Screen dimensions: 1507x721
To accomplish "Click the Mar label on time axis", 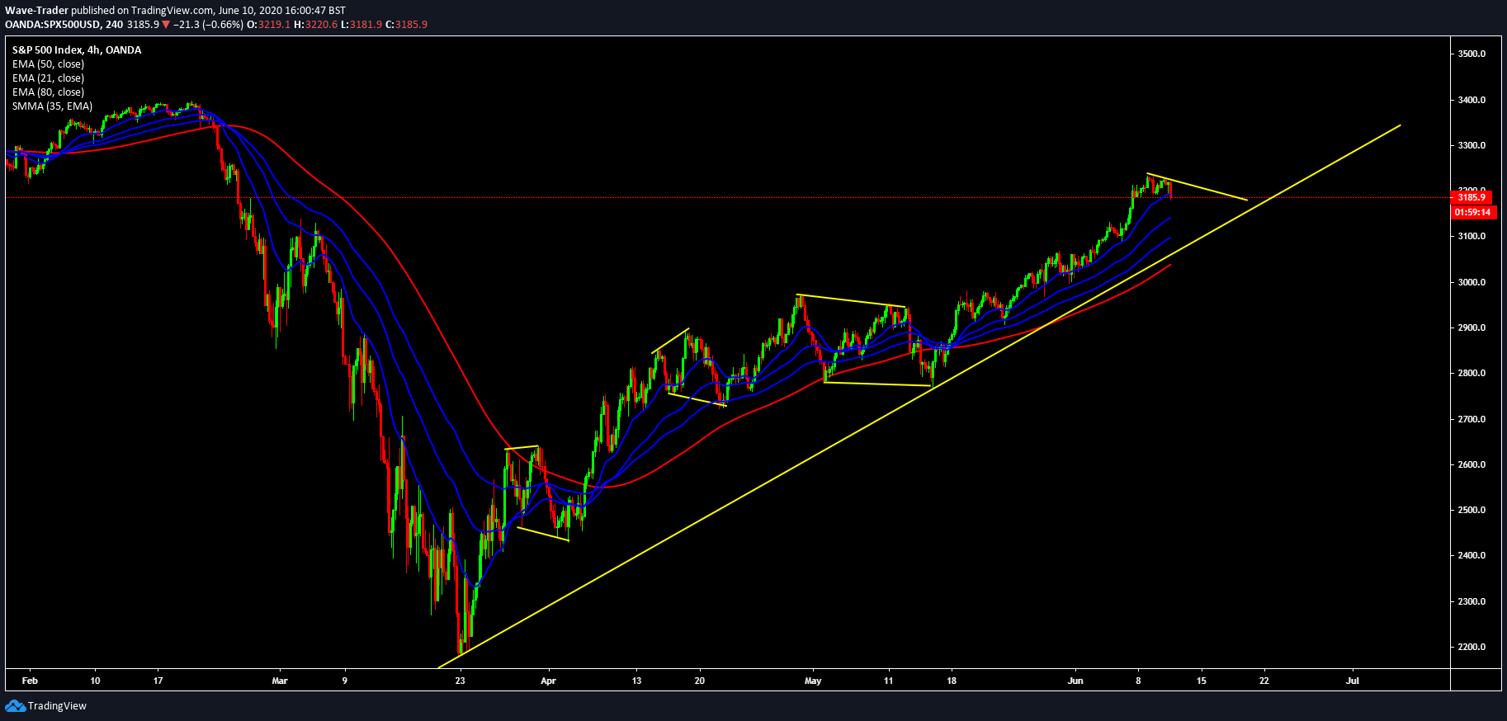I will pyautogui.click(x=280, y=681).
